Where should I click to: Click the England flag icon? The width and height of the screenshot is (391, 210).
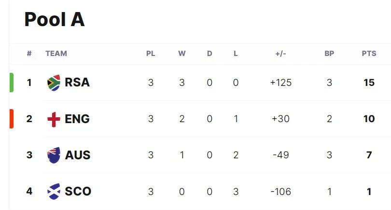(54, 119)
